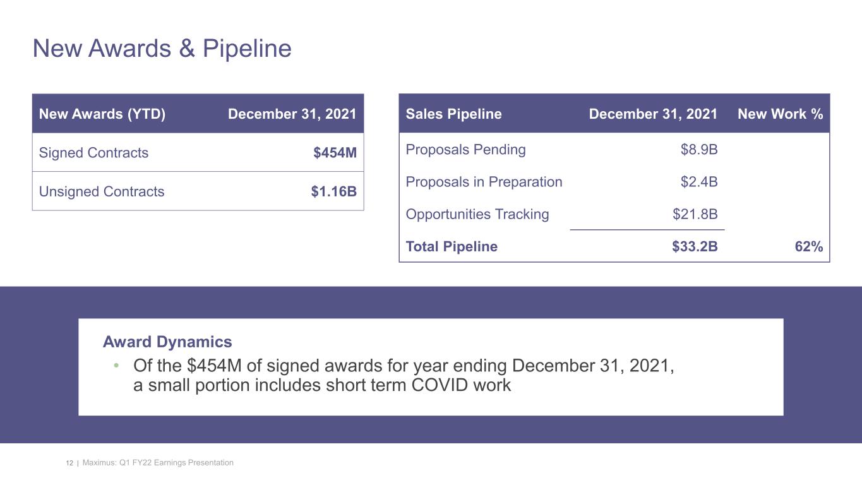
Task: Select the $21.8B opportunities tracking value
Action: click(x=695, y=214)
